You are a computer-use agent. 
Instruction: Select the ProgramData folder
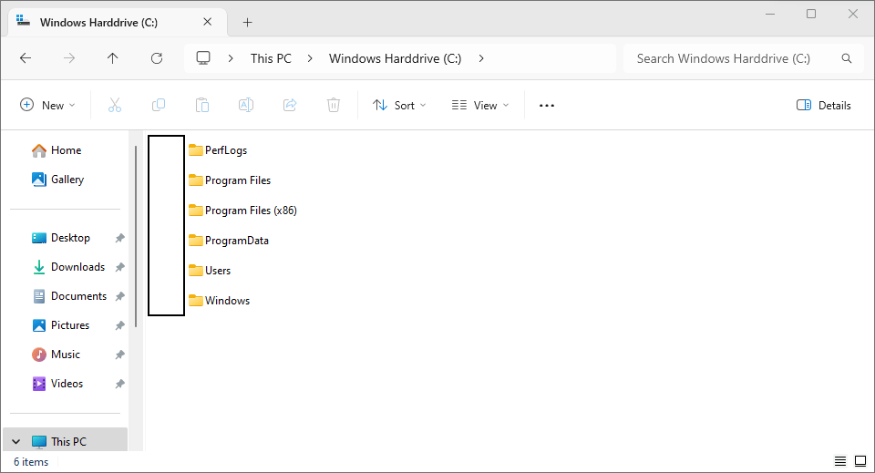(x=228, y=241)
